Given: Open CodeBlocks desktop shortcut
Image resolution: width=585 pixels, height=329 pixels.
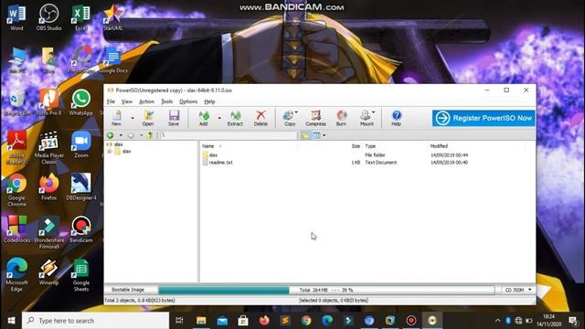Looking at the screenshot, I should 16,229.
